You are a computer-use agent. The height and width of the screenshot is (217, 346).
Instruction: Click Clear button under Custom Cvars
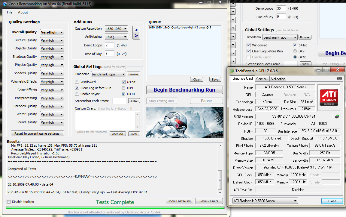(x=134, y=134)
